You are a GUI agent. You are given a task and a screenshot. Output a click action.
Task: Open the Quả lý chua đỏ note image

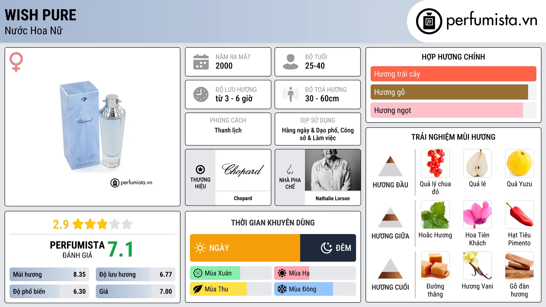(435, 163)
